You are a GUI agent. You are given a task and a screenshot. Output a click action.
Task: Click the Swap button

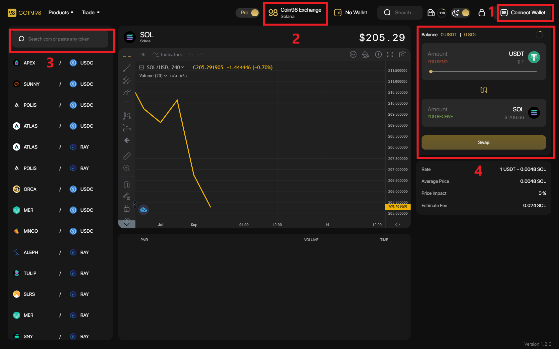[x=484, y=142]
